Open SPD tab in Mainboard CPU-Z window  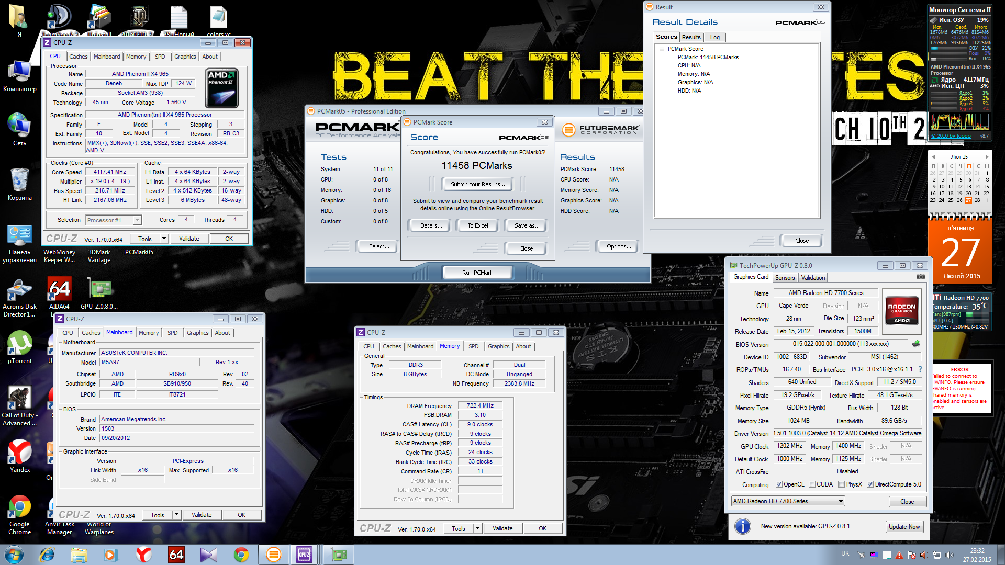[x=173, y=333]
